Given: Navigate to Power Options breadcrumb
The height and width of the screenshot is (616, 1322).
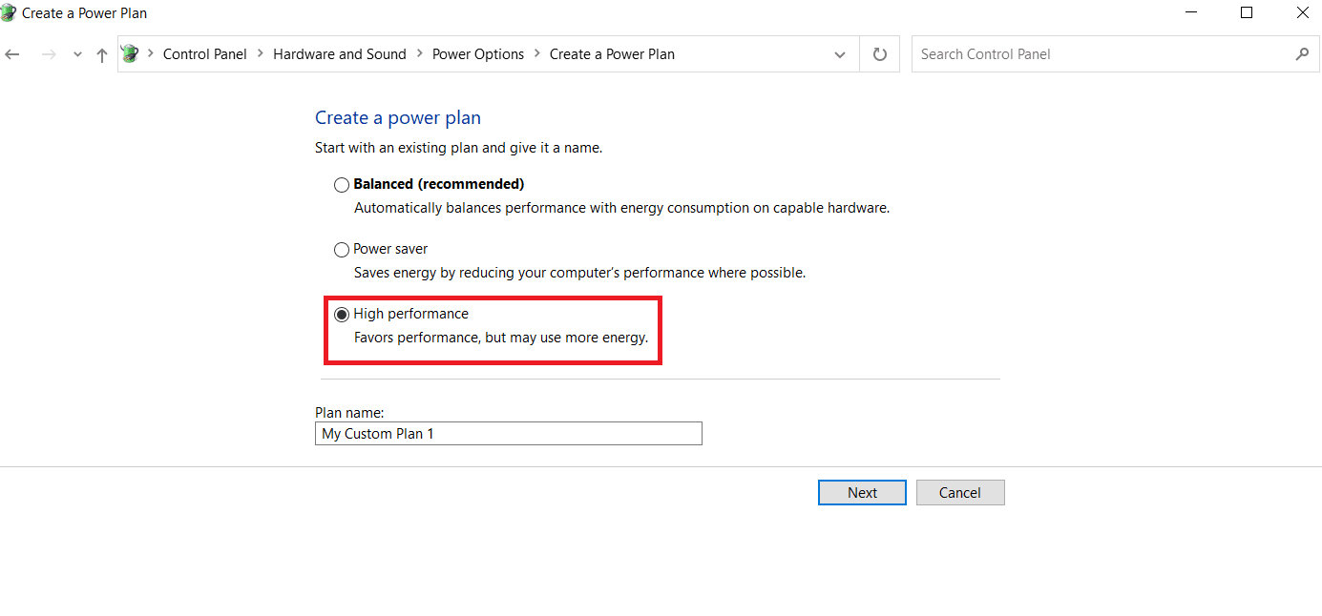Looking at the screenshot, I should 478,54.
